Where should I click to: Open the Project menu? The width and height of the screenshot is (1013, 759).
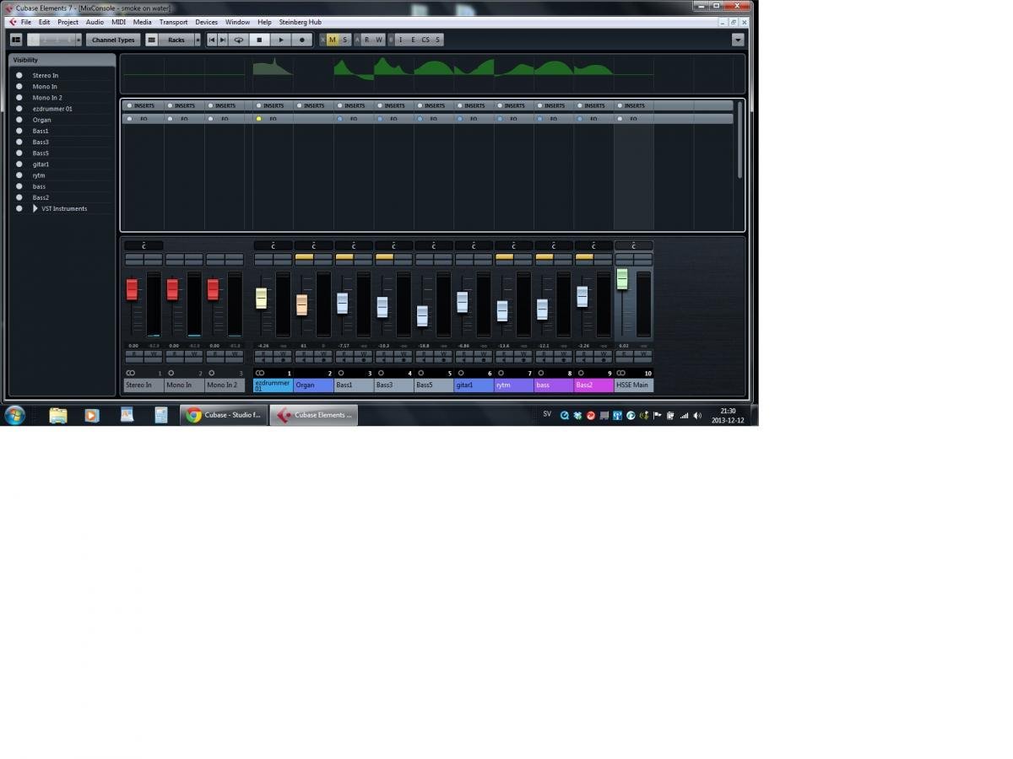pos(68,22)
